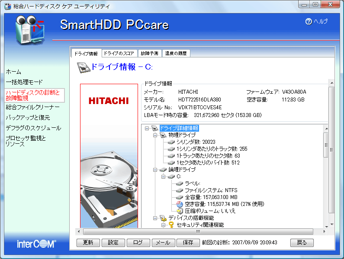The width and height of the screenshot is (344, 259).
Task: Click the icon beside 全容量: 157,063.100 MB
Action: pos(180,197)
